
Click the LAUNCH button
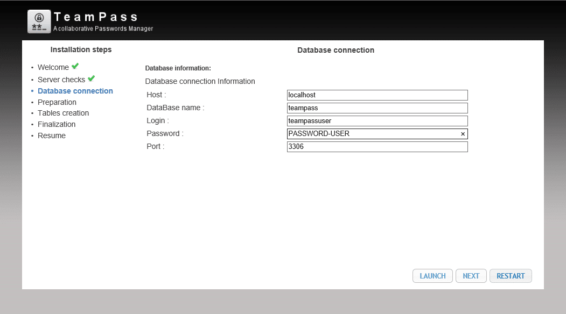point(432,276)
